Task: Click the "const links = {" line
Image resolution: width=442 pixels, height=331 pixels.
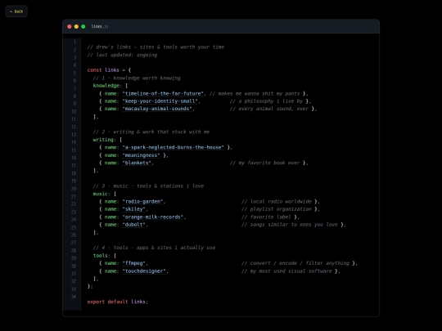Action: (109, 70)
